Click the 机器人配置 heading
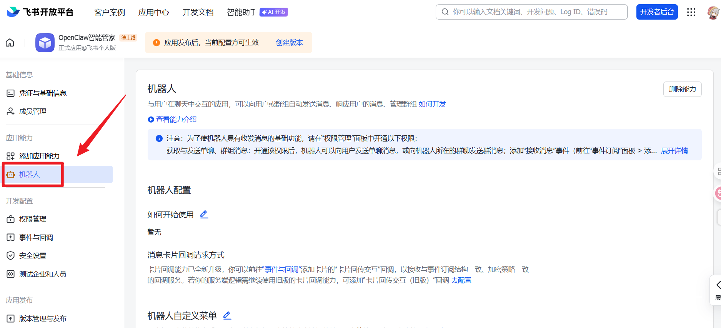Screen dimensions: 721x328 pyautogui.click(x=169, y=190)
